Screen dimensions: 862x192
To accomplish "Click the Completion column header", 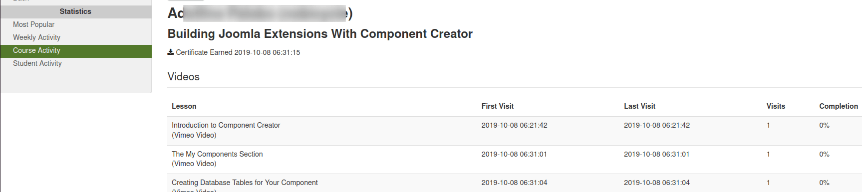I will (x=839, y=106).
